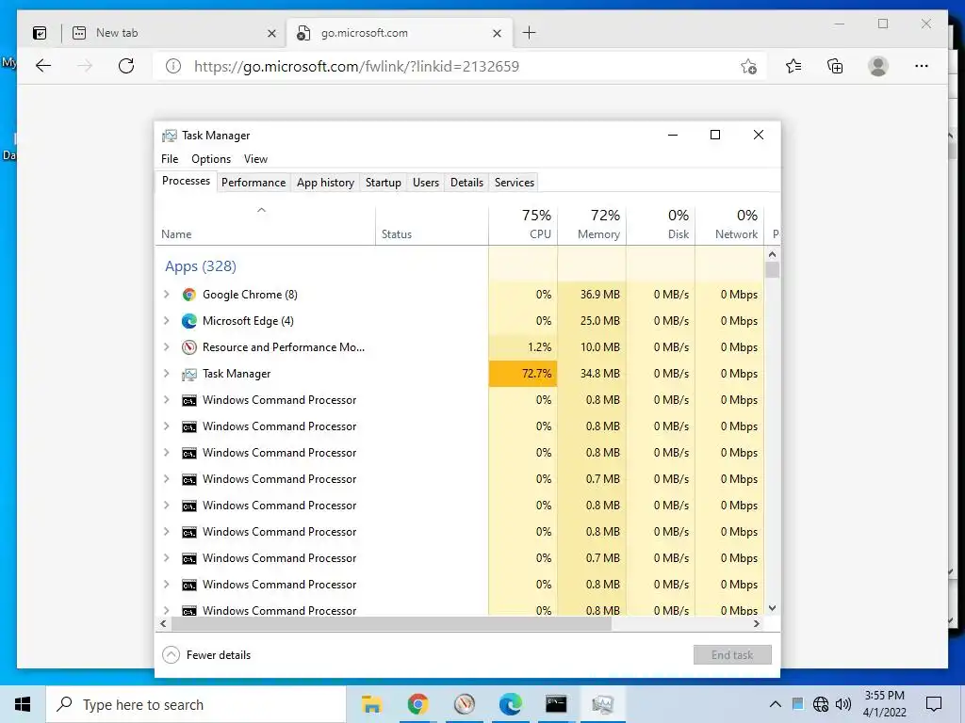
Task: Select the 72.7% CPU cell for Task Manager
Action: tap(523, 374)
